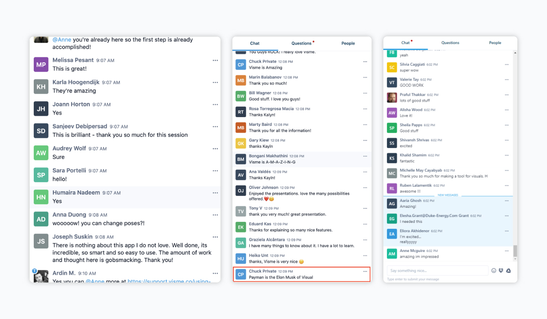Expand options menu for Sheila Papps's message
The image size is (547, 319).
tap(506, 125)
